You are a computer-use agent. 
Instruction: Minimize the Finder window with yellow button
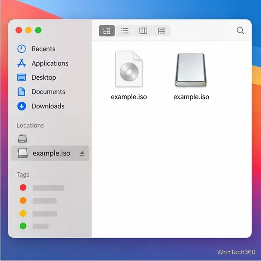point(29,30)
